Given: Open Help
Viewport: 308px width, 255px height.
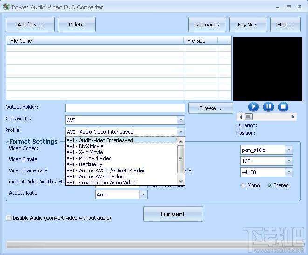Looking at the screenshot, I should [285, 25].
